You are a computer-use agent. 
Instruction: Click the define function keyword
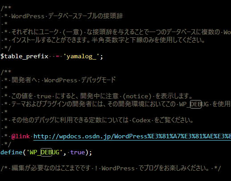pyautogui.click(x=12, y=152)
